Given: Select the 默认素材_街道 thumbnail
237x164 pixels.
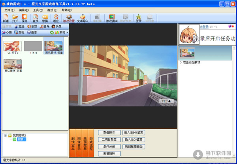Looking at the screenshot, I should tap(54, 46).
